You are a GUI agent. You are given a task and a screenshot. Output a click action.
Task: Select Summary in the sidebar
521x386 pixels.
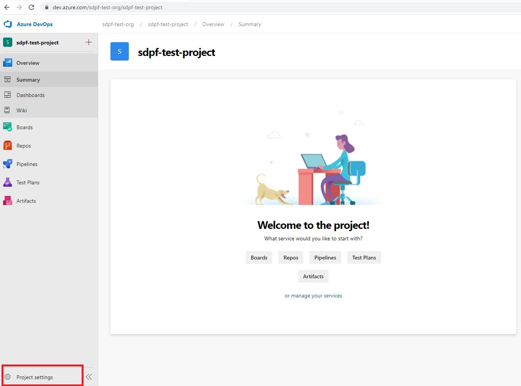point(49,80)
